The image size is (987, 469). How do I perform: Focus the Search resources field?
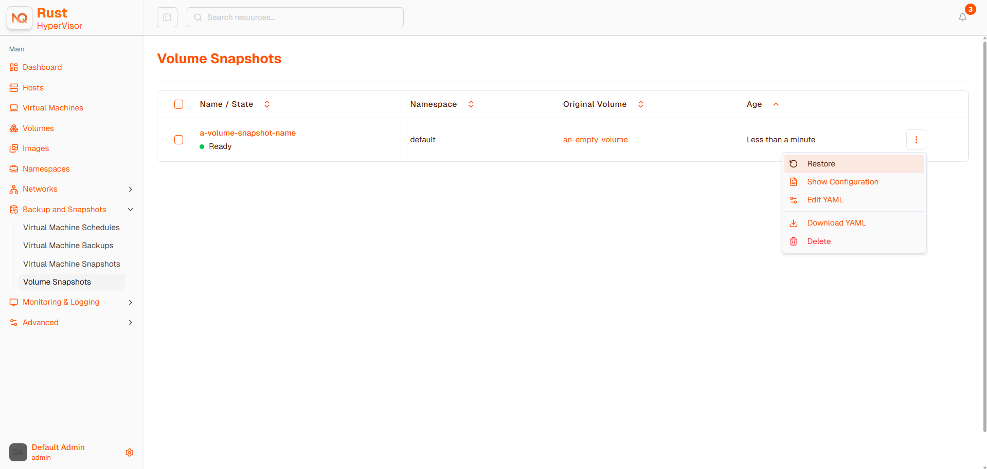[x=295, y=17]
